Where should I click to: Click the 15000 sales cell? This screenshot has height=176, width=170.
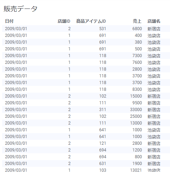[x=136, y=96]
